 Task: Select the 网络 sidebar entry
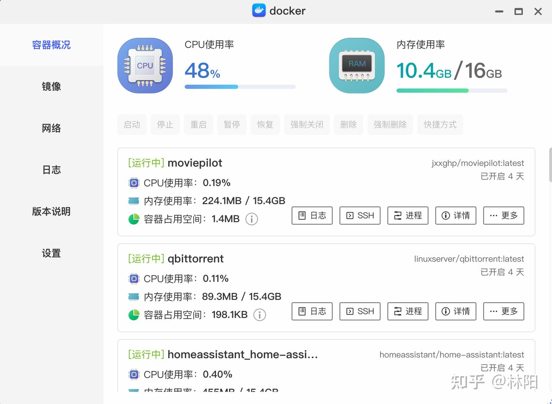pyautogui.click(x=51, y=128)
